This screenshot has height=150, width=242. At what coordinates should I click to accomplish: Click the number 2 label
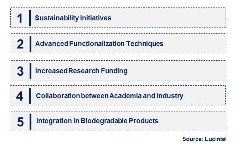click(x=20, y=44)
